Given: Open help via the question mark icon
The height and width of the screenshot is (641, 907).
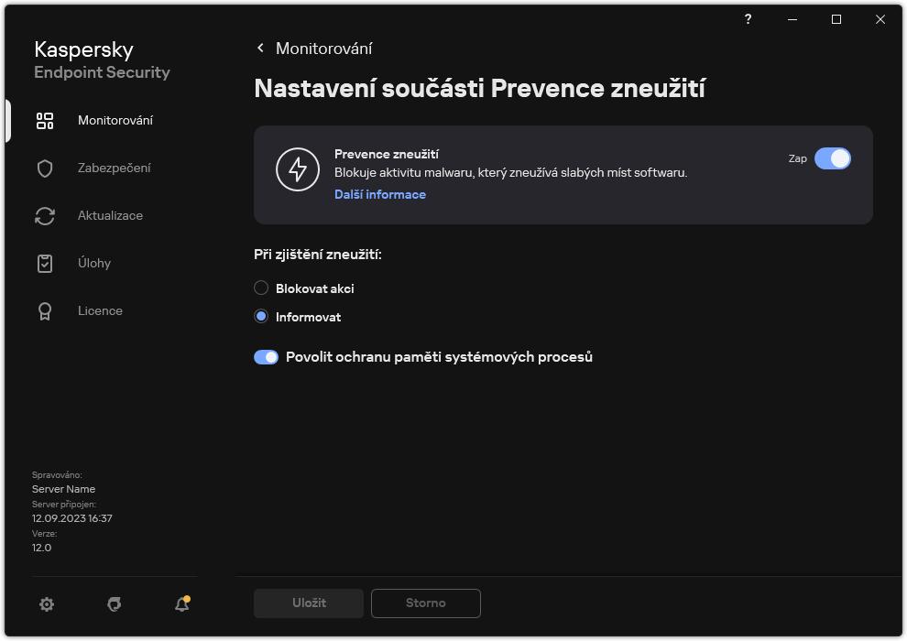Looking at the screenshot, I should point(747,19).
